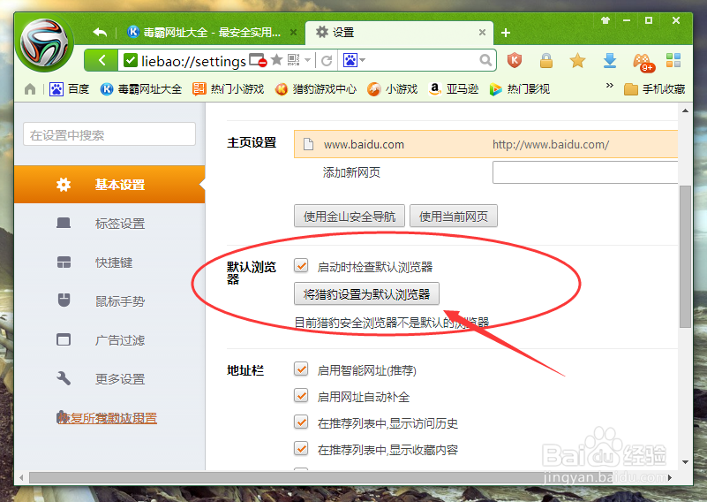
Task: Click the restore default settings link
Action: pos(107,417)
